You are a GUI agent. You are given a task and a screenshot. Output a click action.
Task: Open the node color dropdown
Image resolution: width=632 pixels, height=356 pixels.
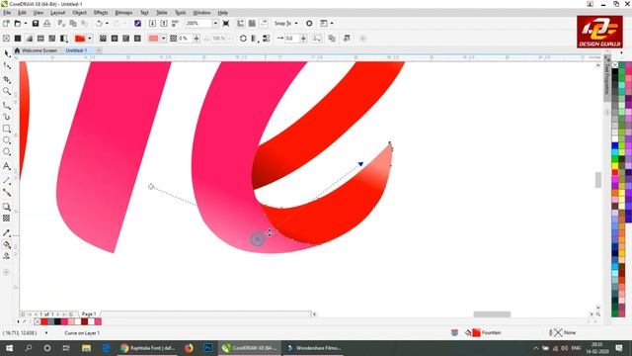[163, 39]
